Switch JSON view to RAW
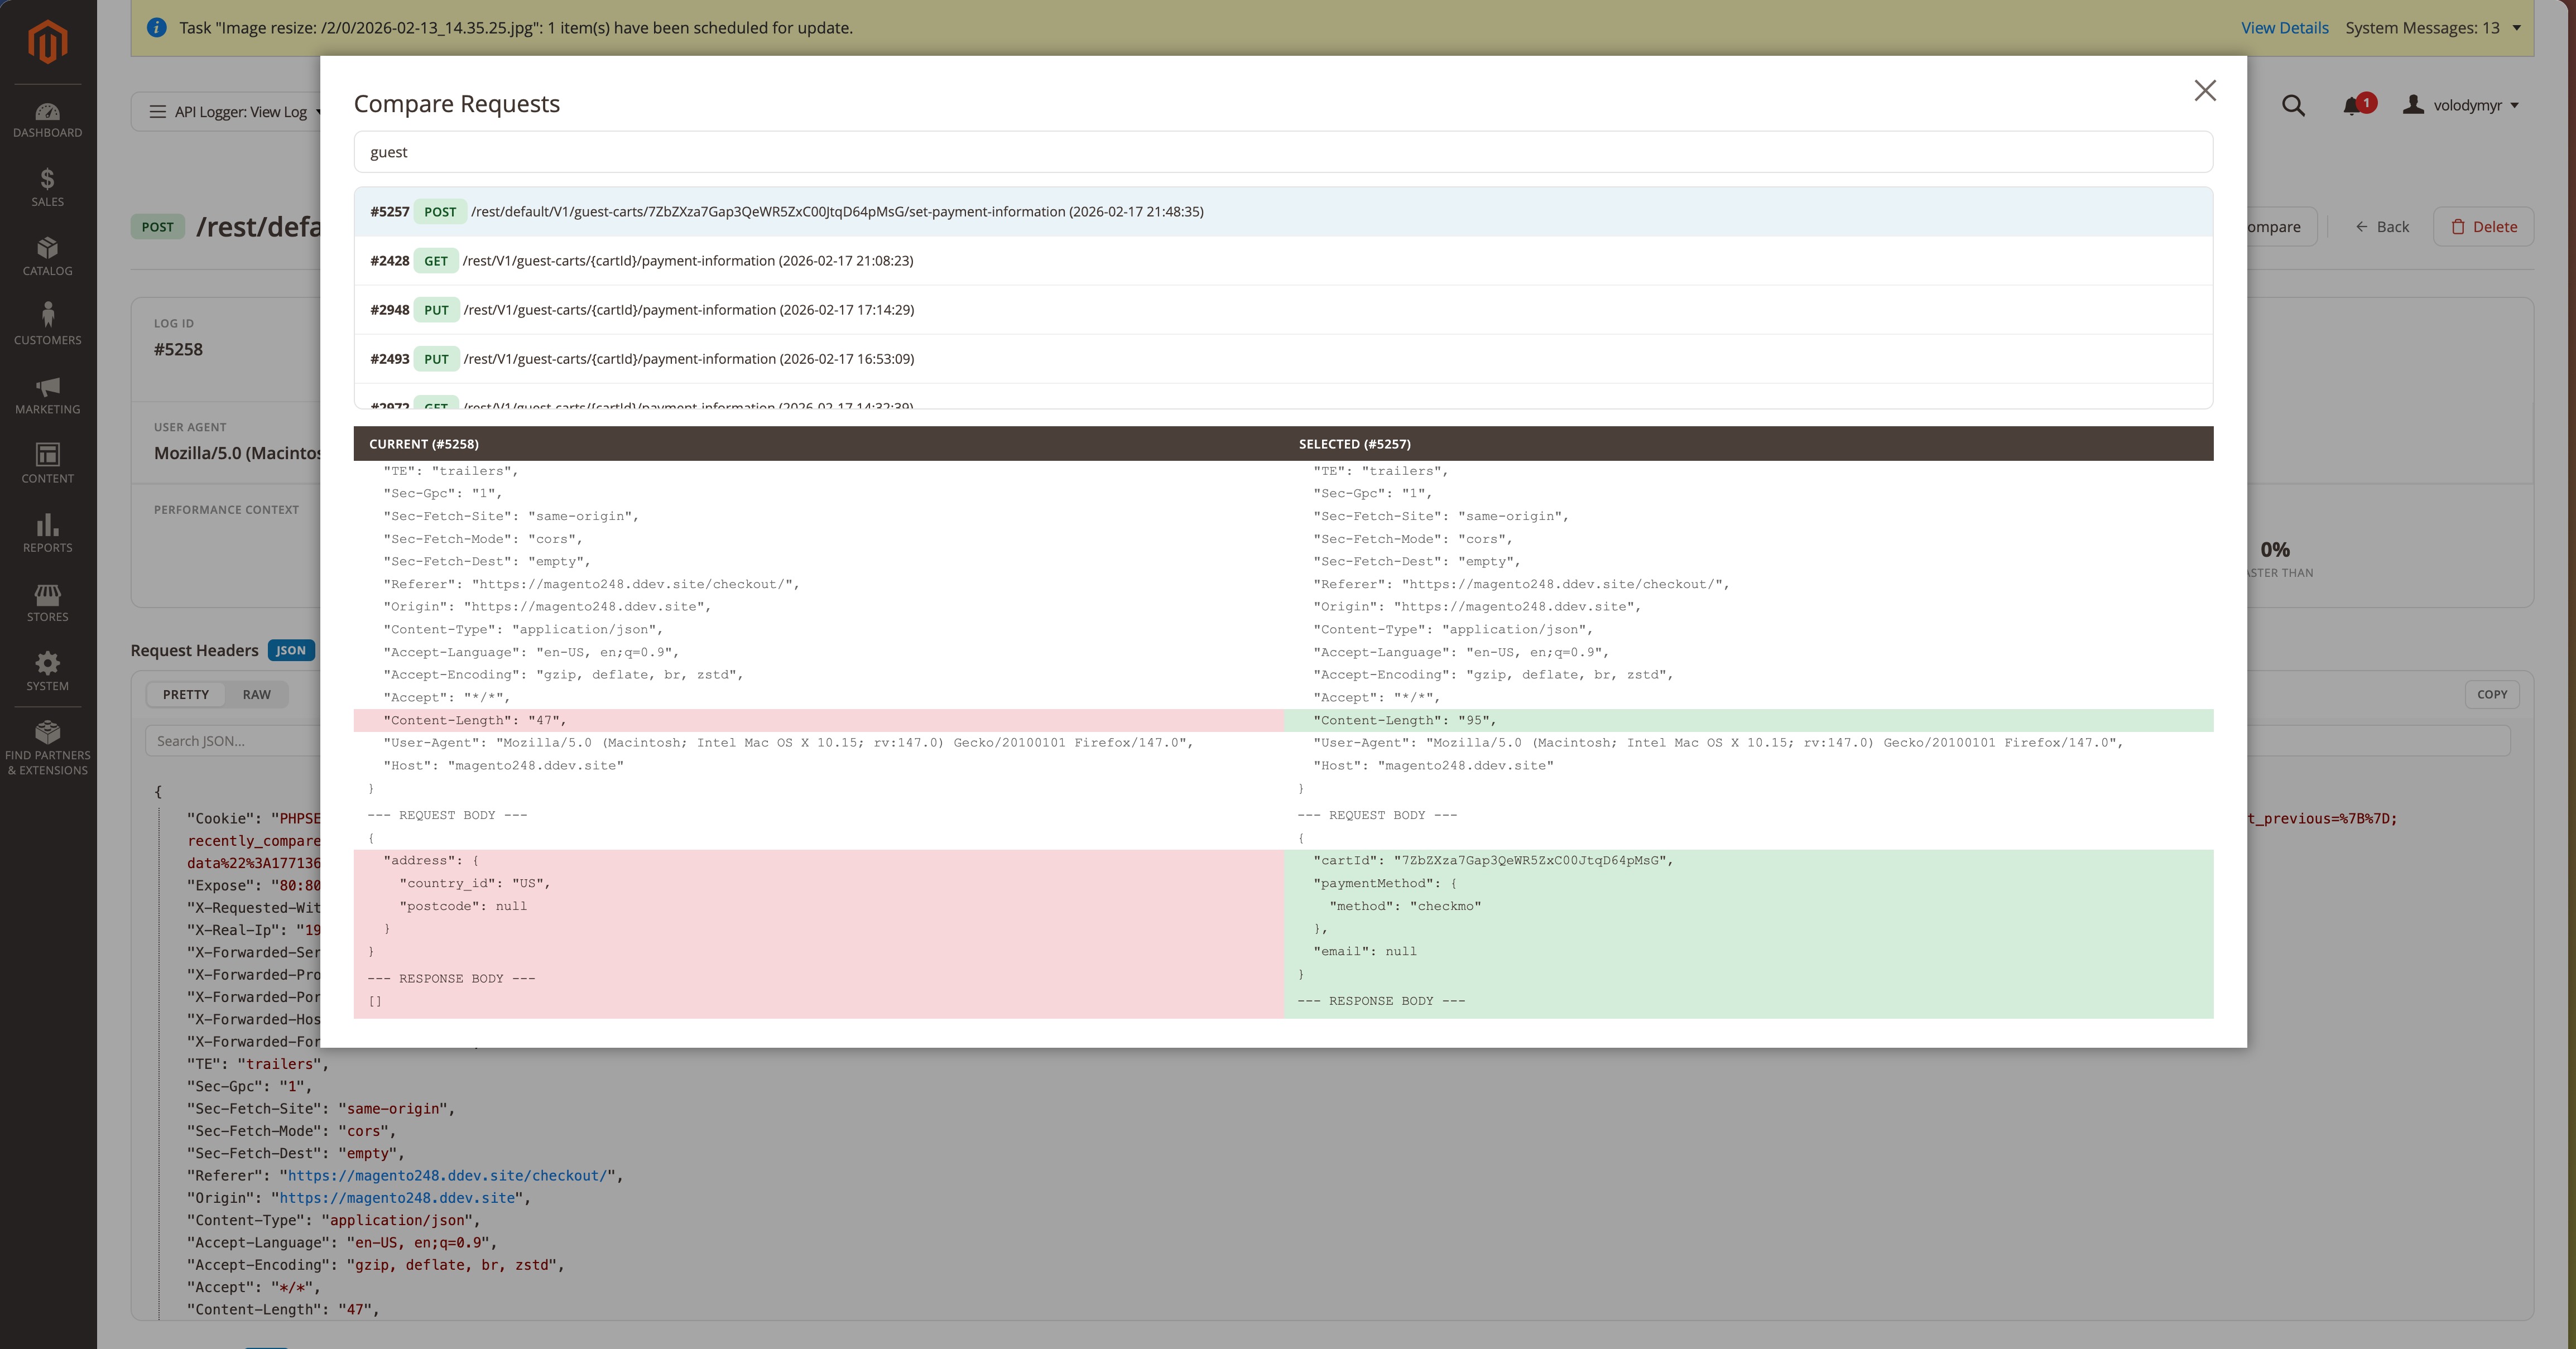This screenshot has height=1349, width=2576. click(x=256, y=694)
